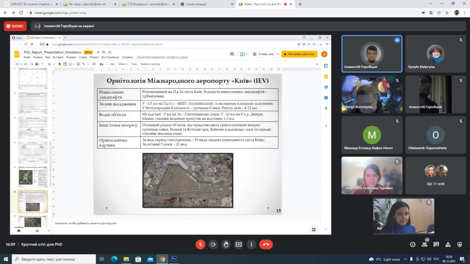The image size is (470, 264).
Task: Click the red ЗАПИС recording indicator
Action: [x=15, y=26]
